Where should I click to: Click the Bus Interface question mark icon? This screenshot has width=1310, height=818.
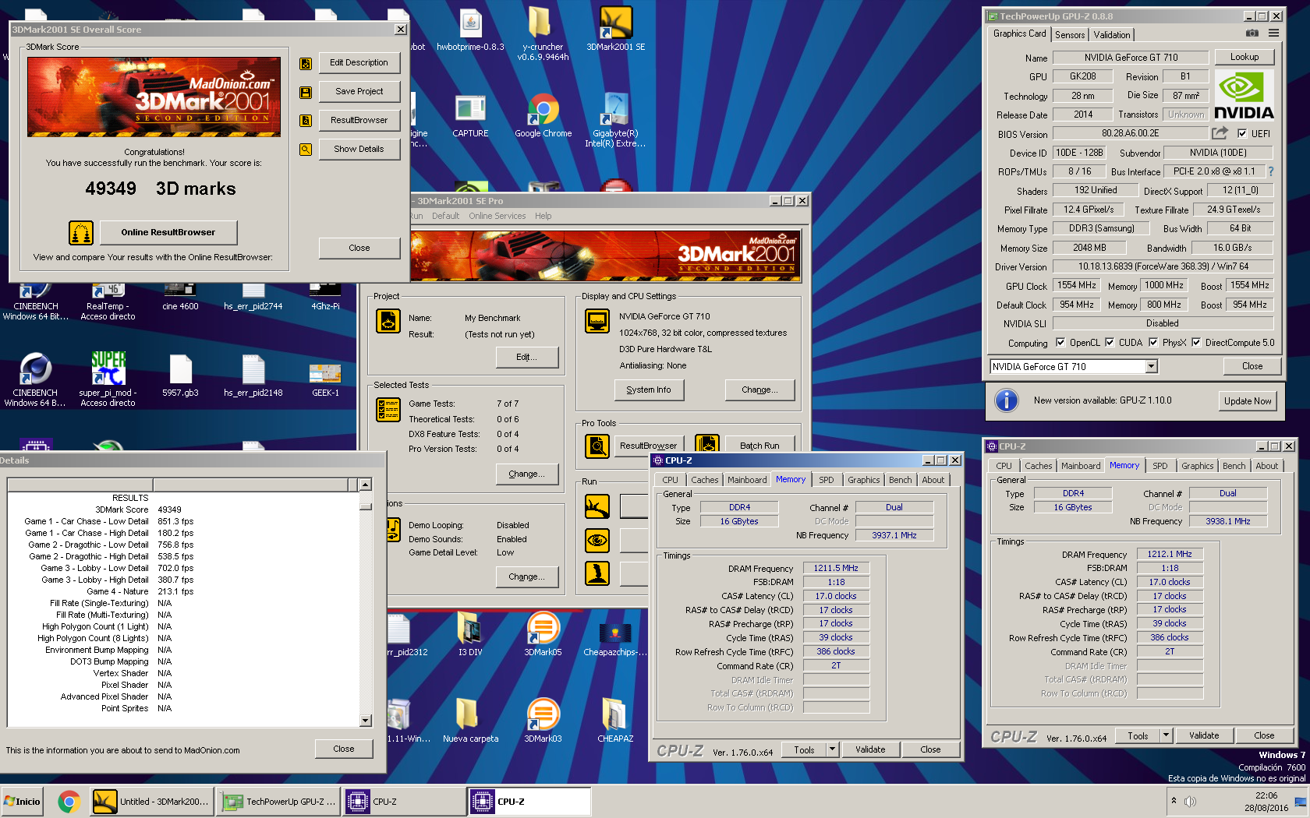[x=1270, y=171]
